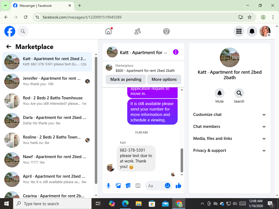Open Rosline 2 Beds 2 Baths chat
279x209 pixels.
point(47,140)
